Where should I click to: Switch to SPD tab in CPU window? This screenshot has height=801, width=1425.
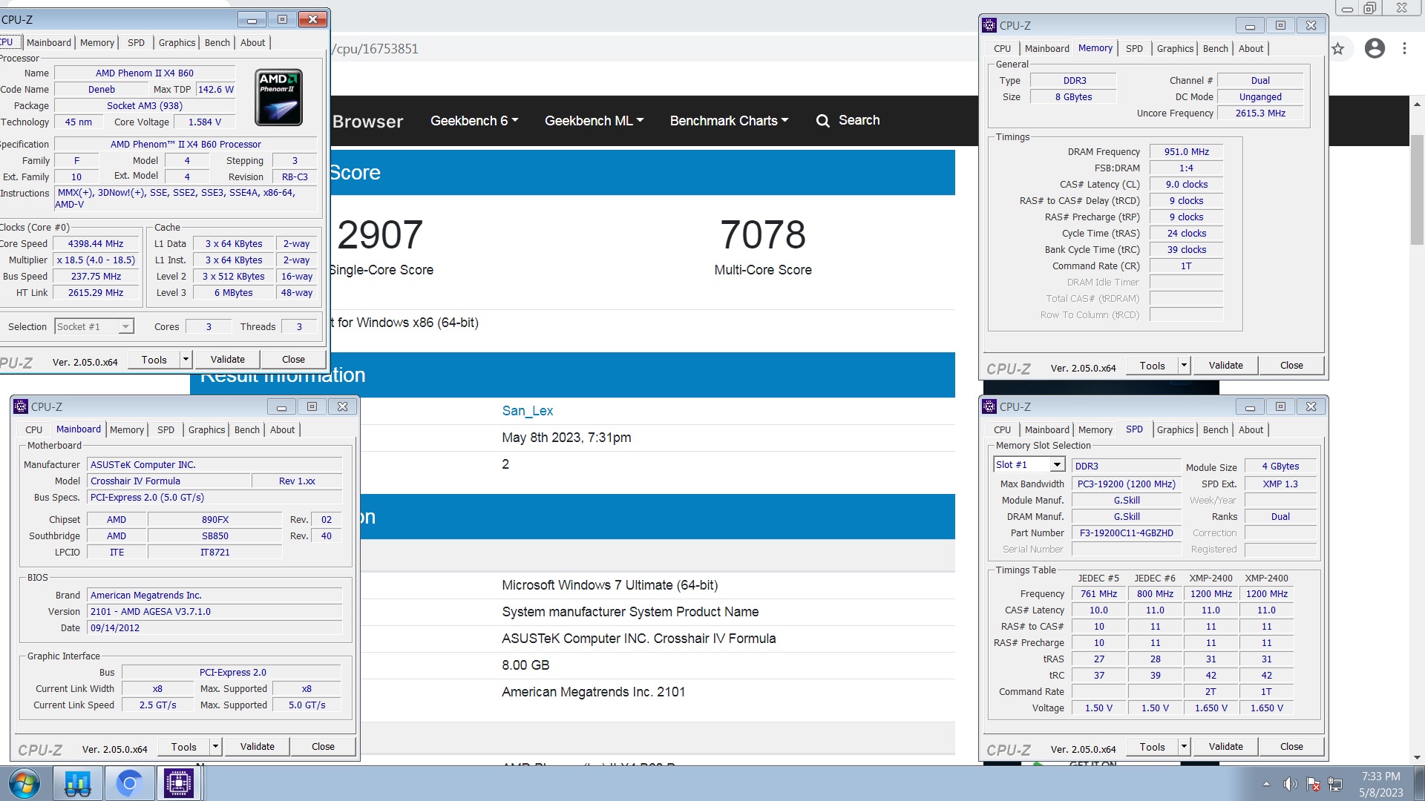(x=137, y=43)
